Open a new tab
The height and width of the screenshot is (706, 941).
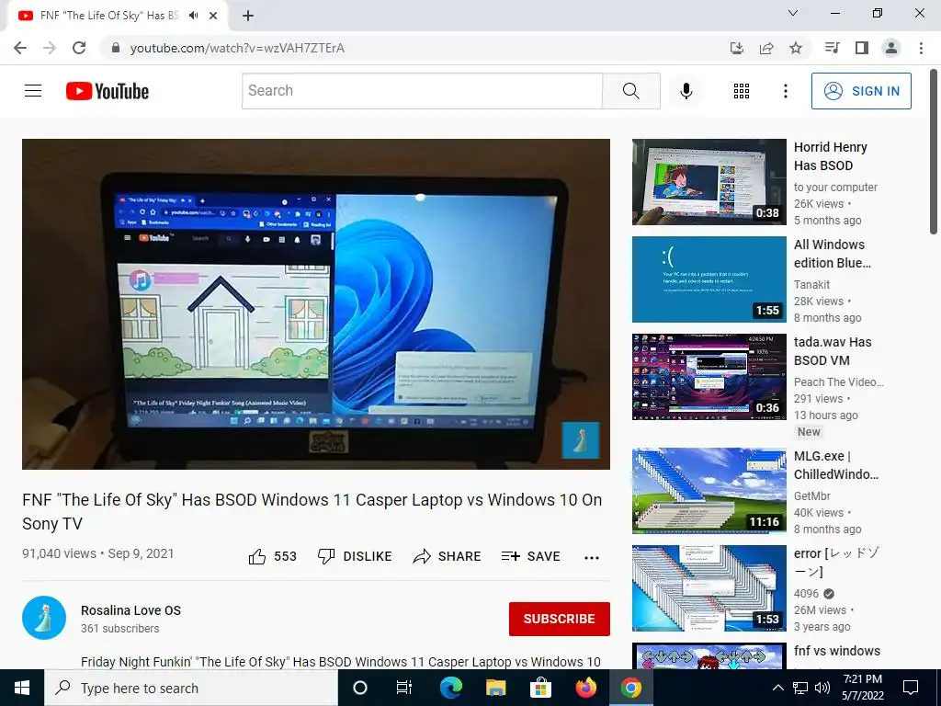(248, 16)
